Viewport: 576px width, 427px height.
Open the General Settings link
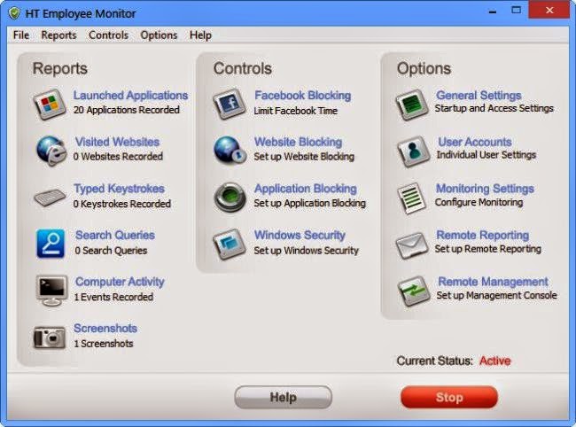tap(479, 95)
